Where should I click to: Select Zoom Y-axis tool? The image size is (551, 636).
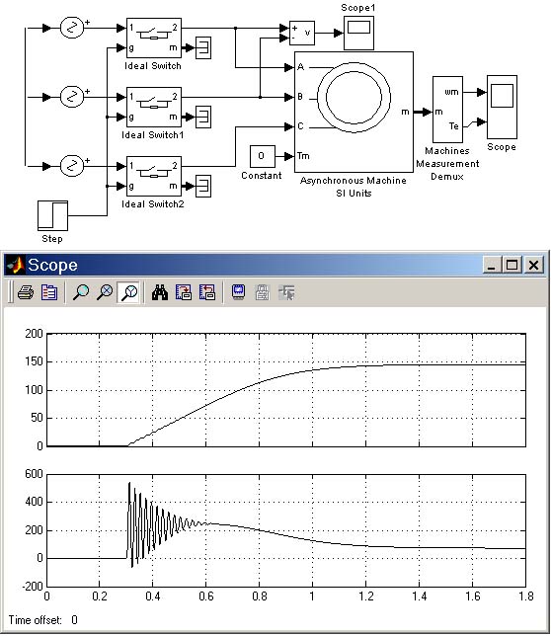coord(129,292)
